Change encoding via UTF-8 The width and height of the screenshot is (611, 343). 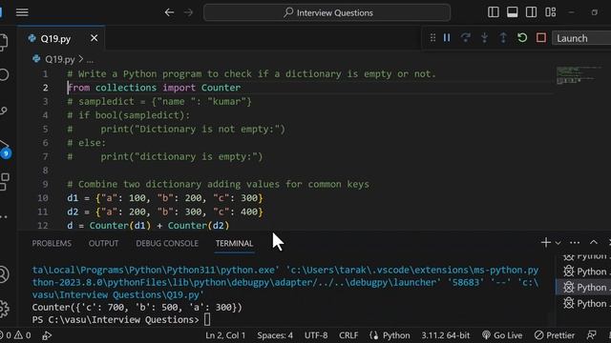click(316, 335)
